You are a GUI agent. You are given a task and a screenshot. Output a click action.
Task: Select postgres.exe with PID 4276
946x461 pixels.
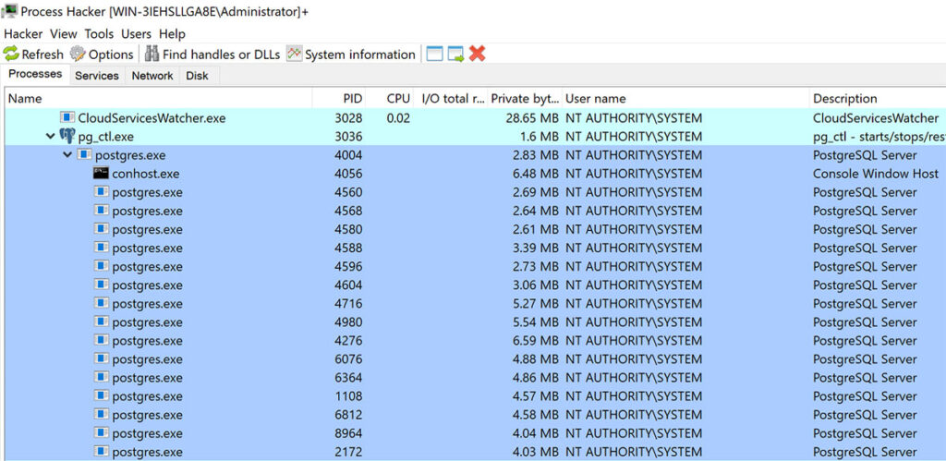(x=476, y=341)
